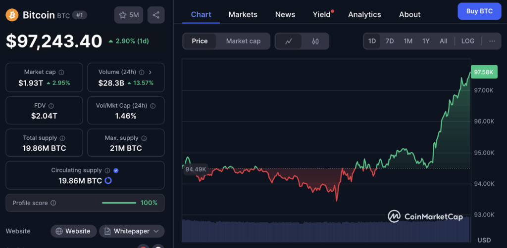Click the share icon
This screenshot has width=507, height=248.
coord(156,15)
